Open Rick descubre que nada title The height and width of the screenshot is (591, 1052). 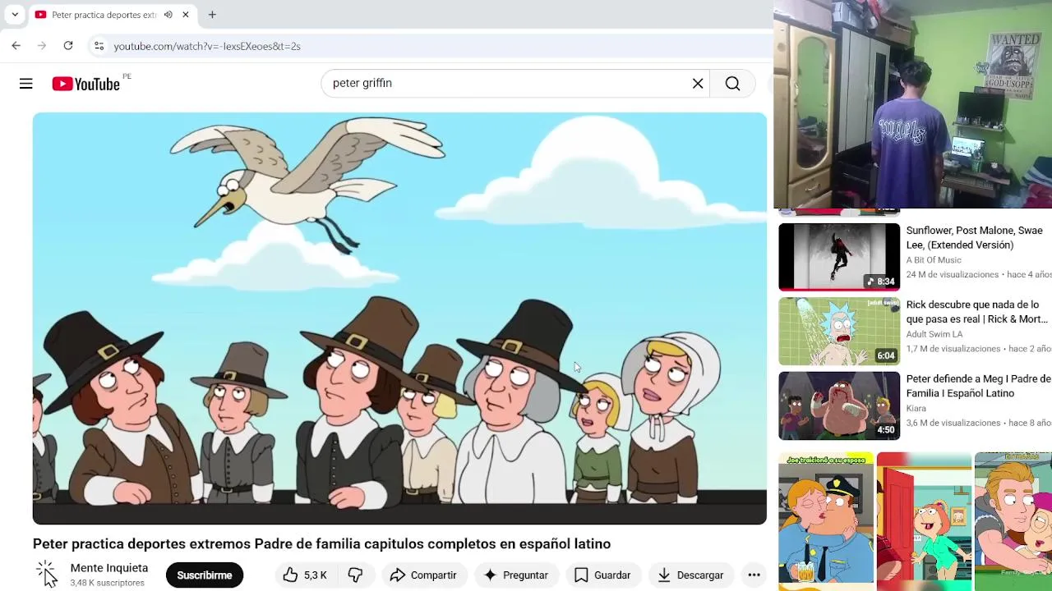coord(977,312)
